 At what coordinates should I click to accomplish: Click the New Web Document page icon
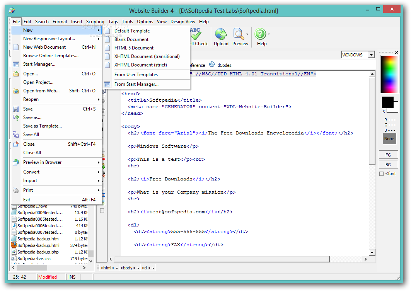coord(16,47)
